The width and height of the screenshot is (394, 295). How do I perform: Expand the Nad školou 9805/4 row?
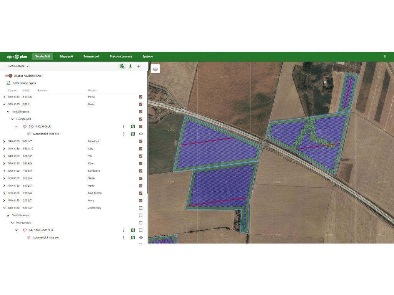point(4,193)
